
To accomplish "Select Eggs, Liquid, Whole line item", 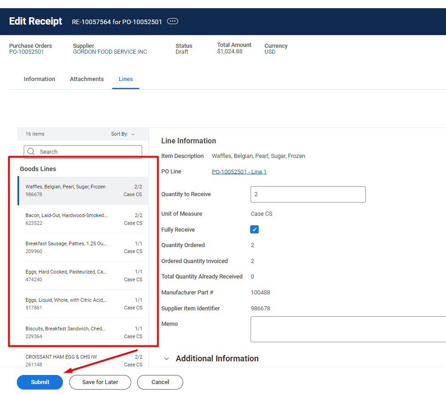I will [x=84, y=304].
